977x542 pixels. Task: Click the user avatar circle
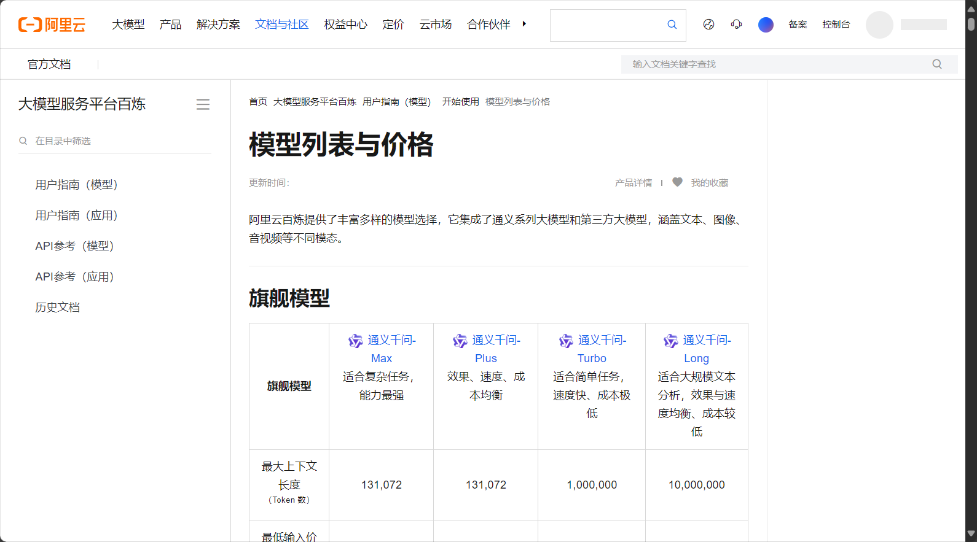tap(879, 25)
